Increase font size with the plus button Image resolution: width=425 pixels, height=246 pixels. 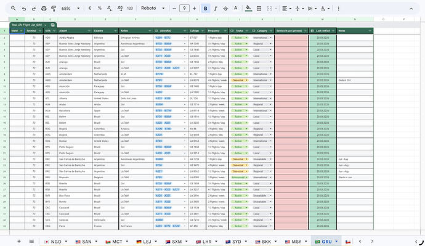click(x=194, y=9)
